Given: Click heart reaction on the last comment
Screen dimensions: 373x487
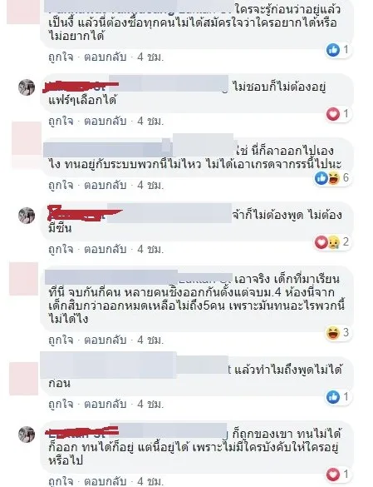Looking at the screenshot, I should coord(333,475).
